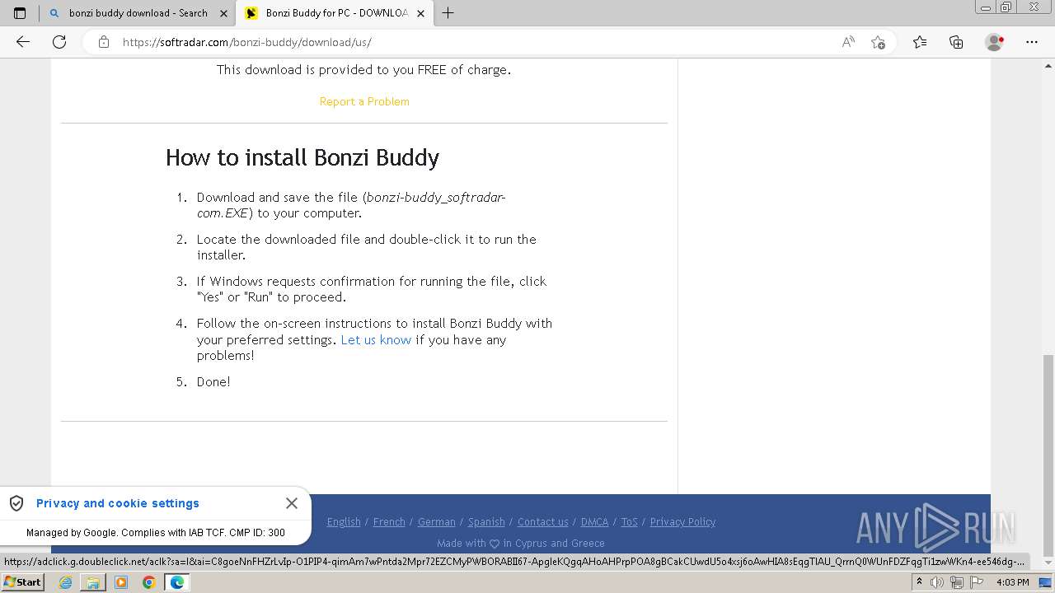Open the 'Contact us' footer link
1055x593 pixels.
click(x=543, y=522)
